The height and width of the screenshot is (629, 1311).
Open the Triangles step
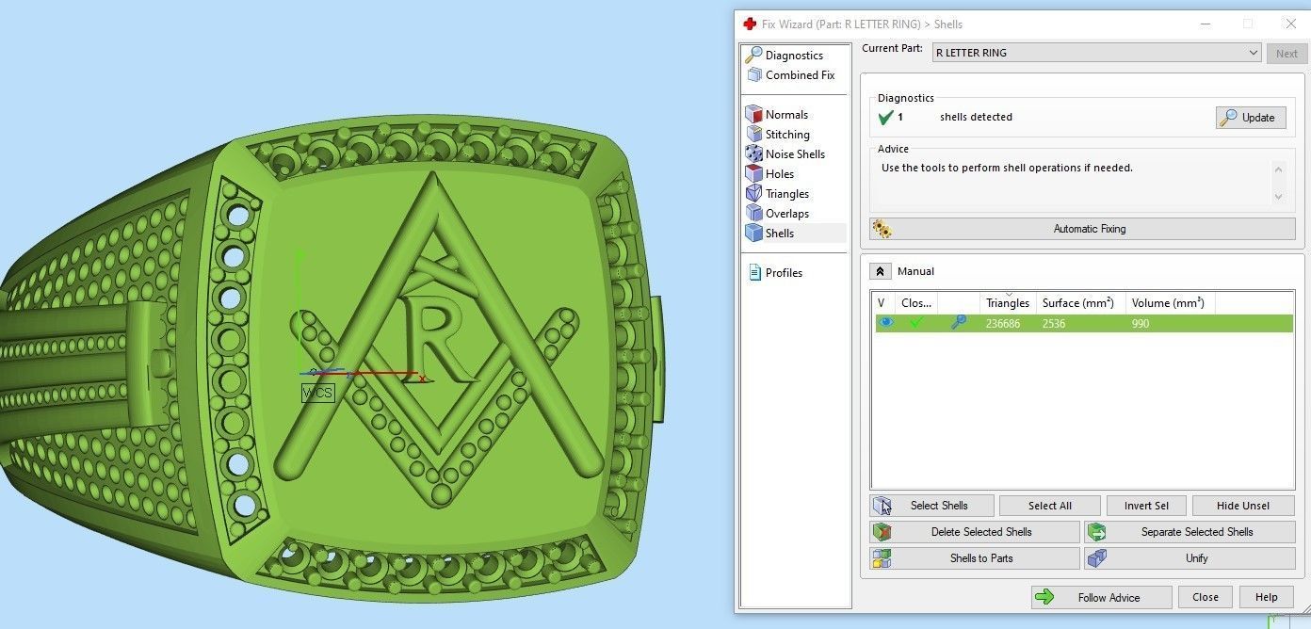coord(787,194)
